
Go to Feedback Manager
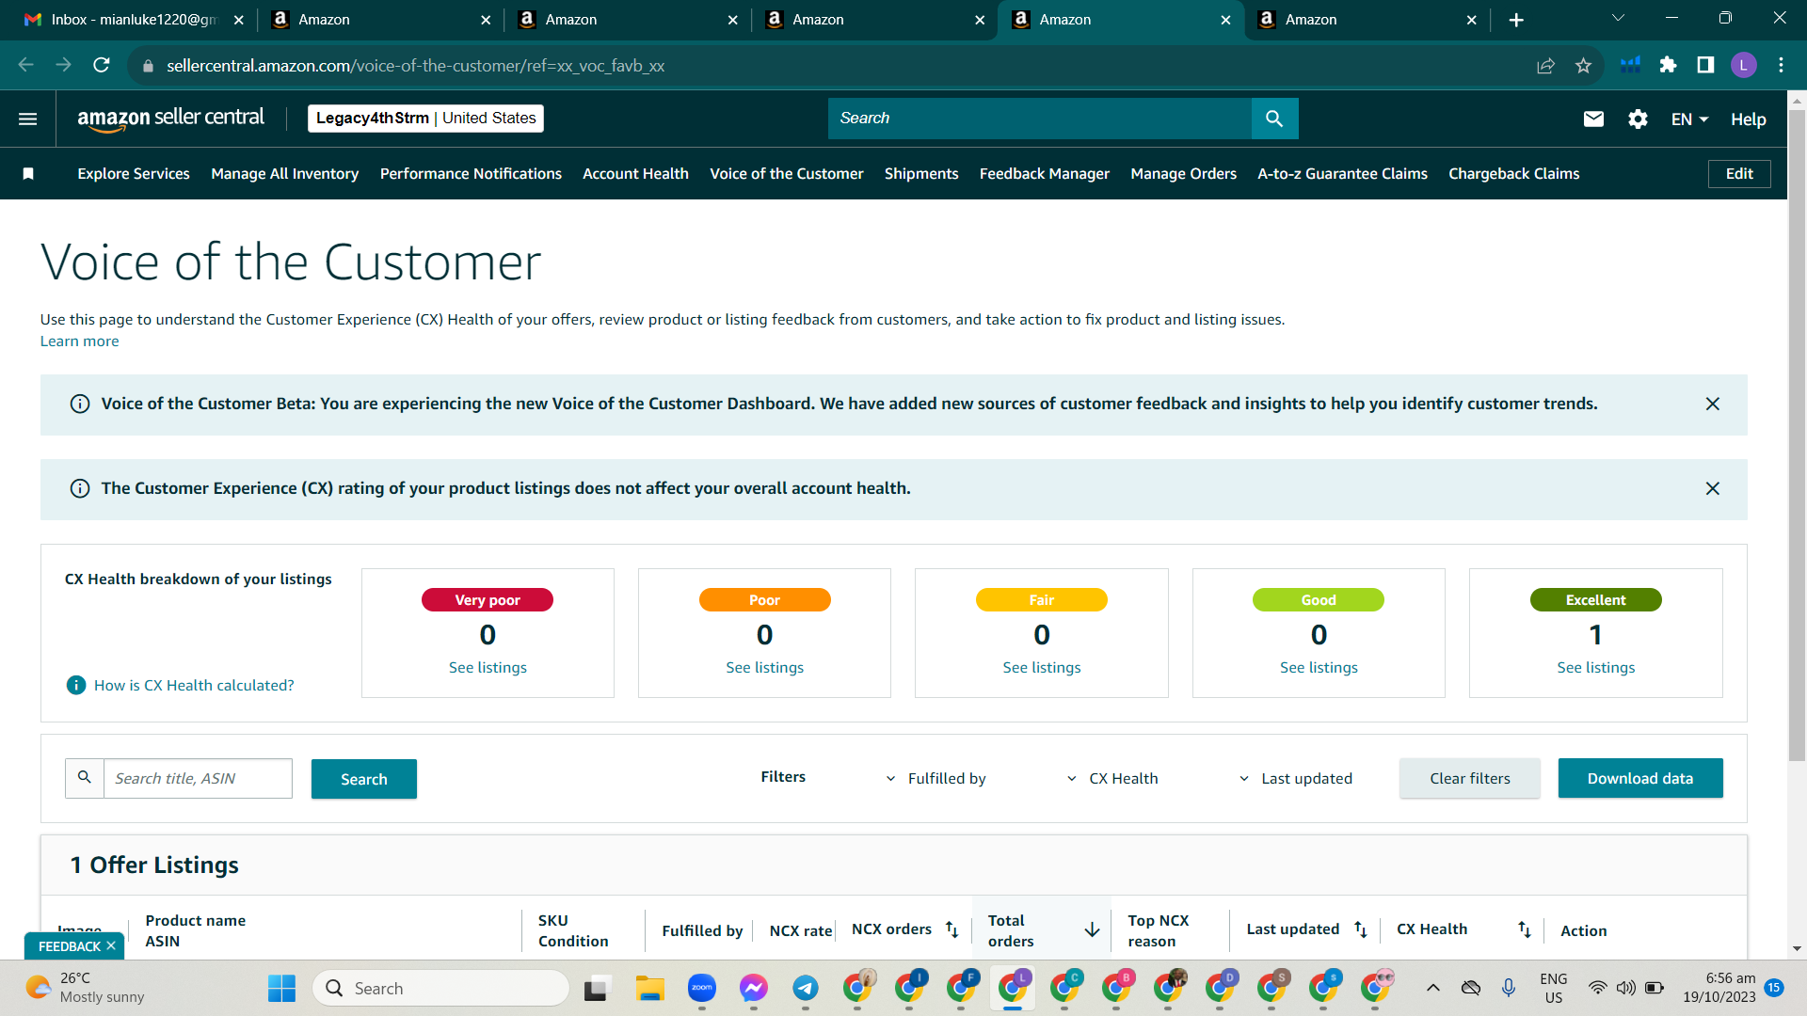tap(1045, 174)
